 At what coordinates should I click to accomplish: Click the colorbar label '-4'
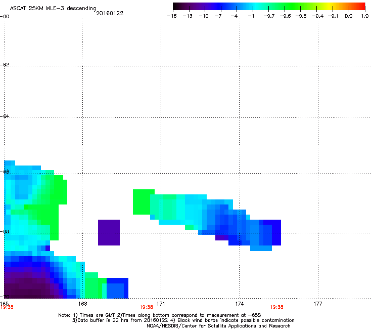click(x=234, y=16)
